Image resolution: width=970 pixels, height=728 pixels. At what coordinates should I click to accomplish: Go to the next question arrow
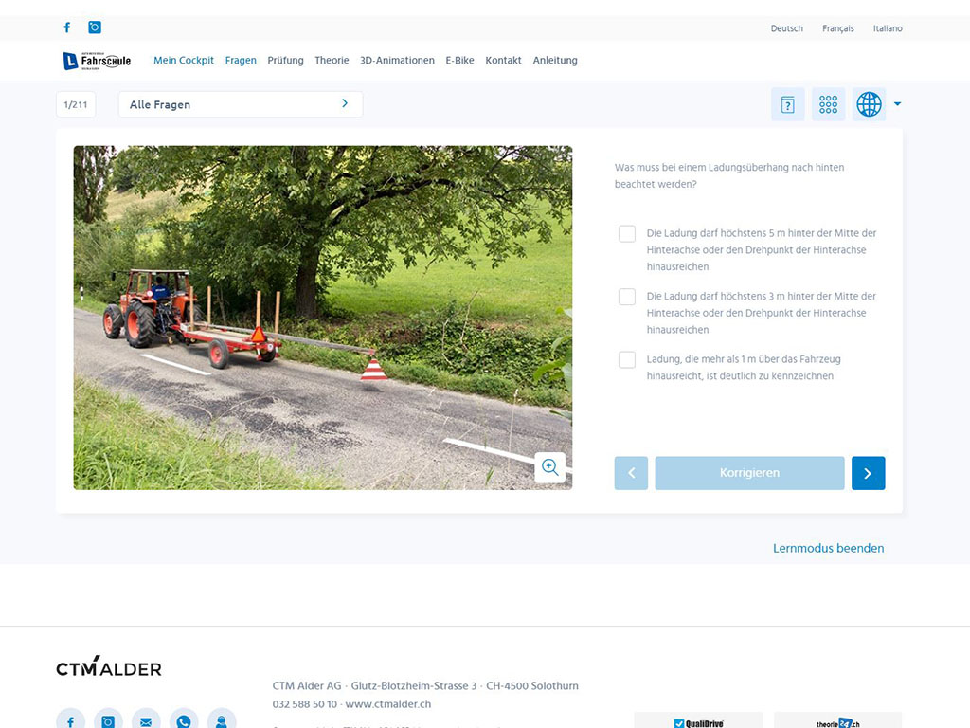pyautogui.click(x=868, y=473)
